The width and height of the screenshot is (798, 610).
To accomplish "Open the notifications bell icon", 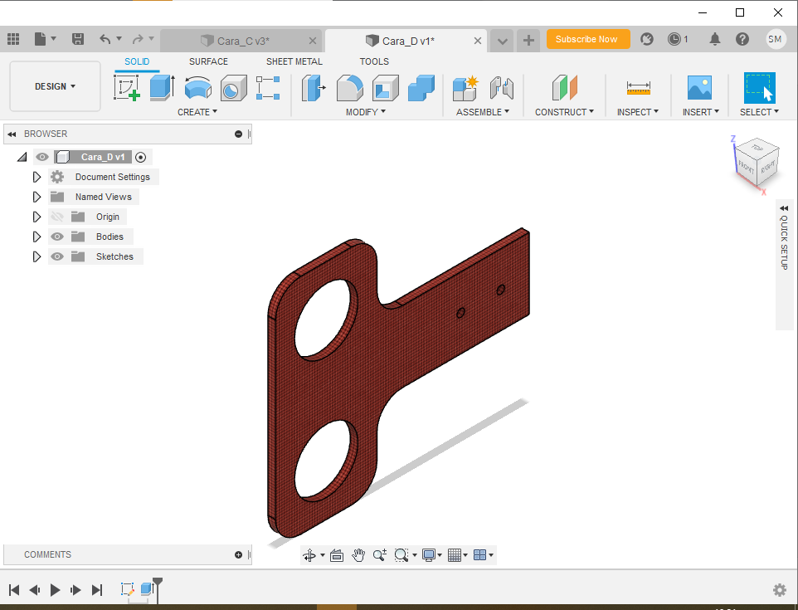I will 715,39.
